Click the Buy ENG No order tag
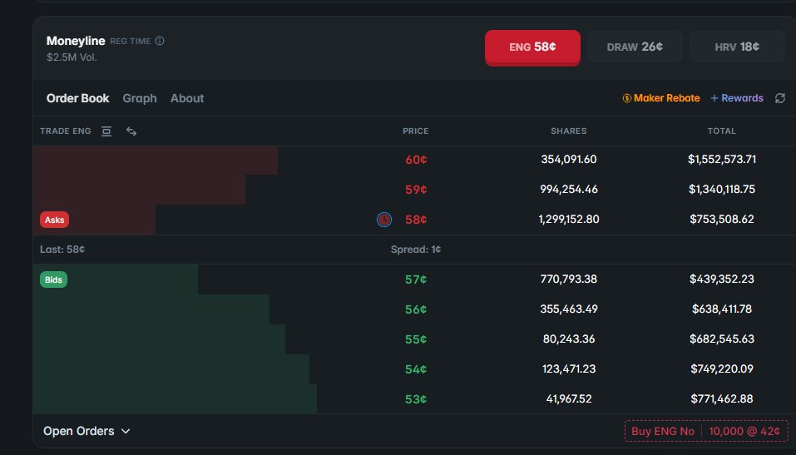This screenshot has height=455, width=796. (662, 431)
